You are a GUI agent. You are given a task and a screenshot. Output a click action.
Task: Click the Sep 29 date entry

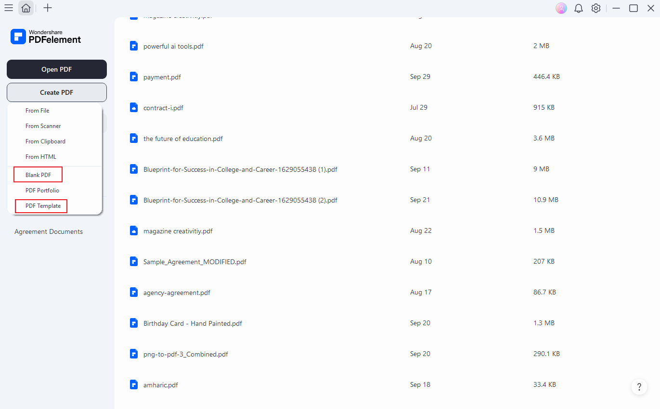[420, 77]
